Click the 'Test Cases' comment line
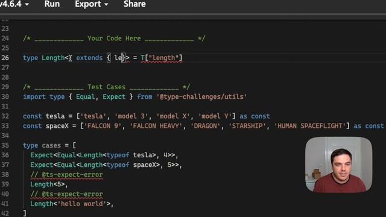Viewport: 386px width, 217px height. point(106,87)
